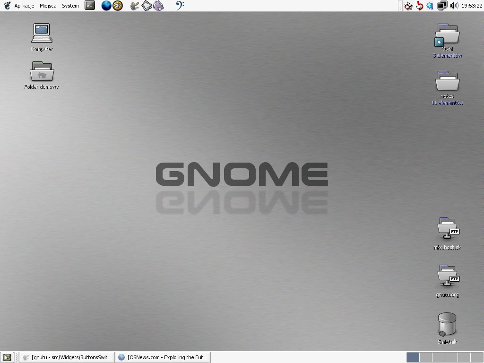Select the gnutu.org FTP desktop icon

pos(447,281)
